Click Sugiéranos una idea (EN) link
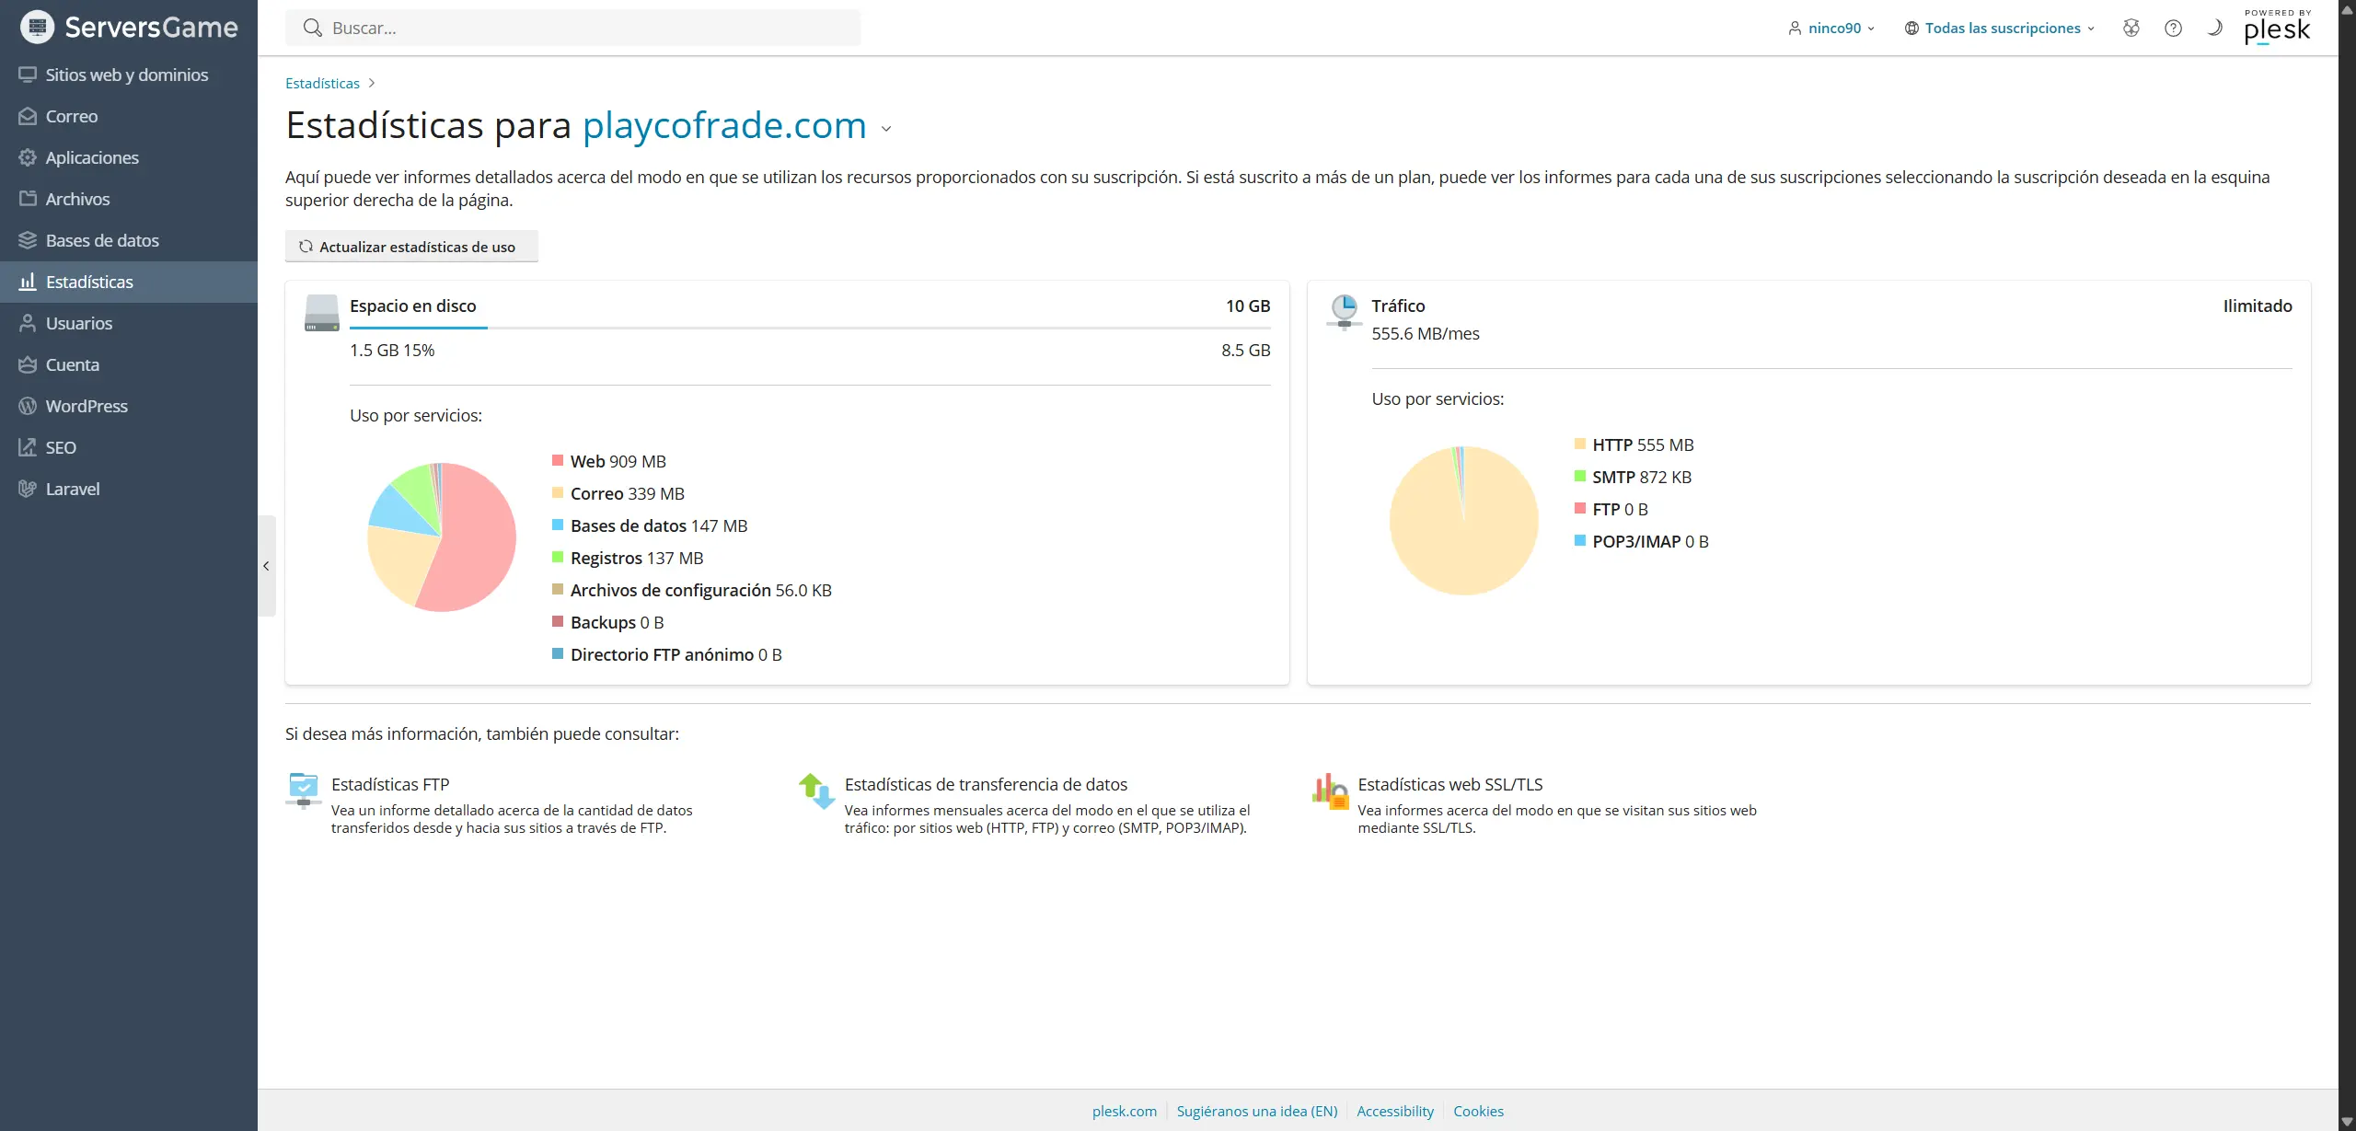The image size is (2356, 1131). click(1257, 1111)
